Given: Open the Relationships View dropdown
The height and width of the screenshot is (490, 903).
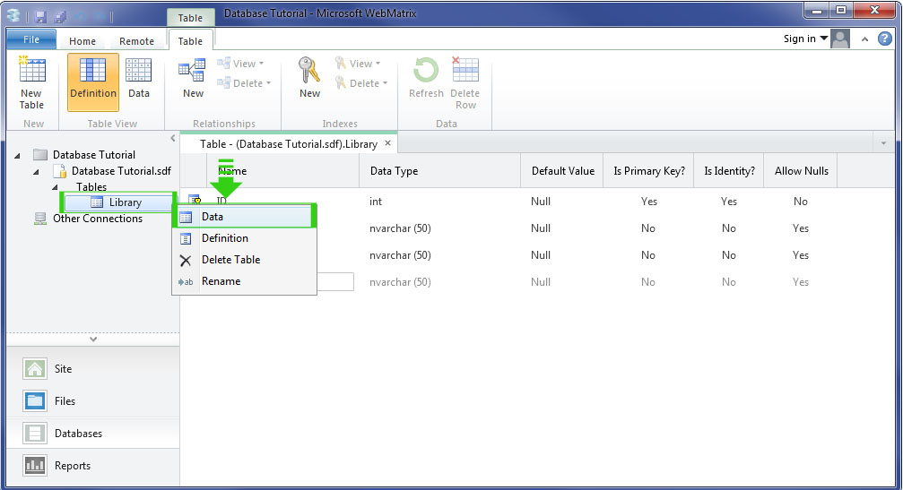Looking at the screenshot, I should pyautogui.click(x=240, y=64).
